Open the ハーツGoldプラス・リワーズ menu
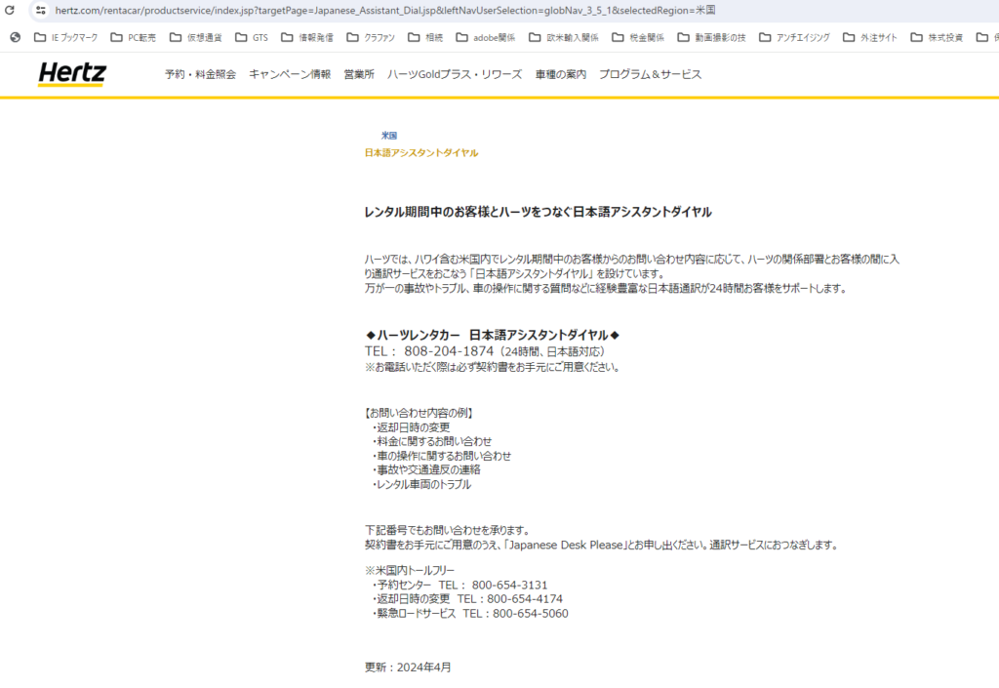Image resolution: width=999 pixels, height=688 pixels. point(455,74)
